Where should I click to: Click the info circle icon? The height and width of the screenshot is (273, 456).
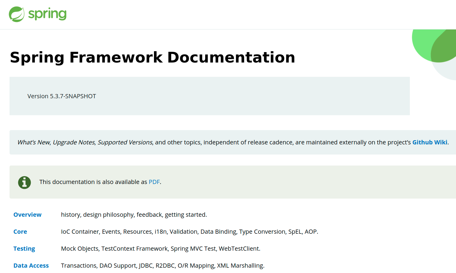pos(24,182)
